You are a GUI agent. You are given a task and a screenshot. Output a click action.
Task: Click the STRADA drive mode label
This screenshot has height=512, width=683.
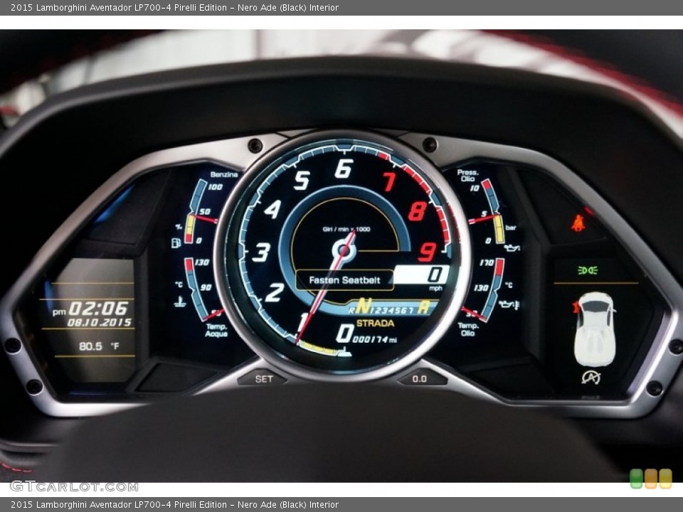click(x=375, y=323)
